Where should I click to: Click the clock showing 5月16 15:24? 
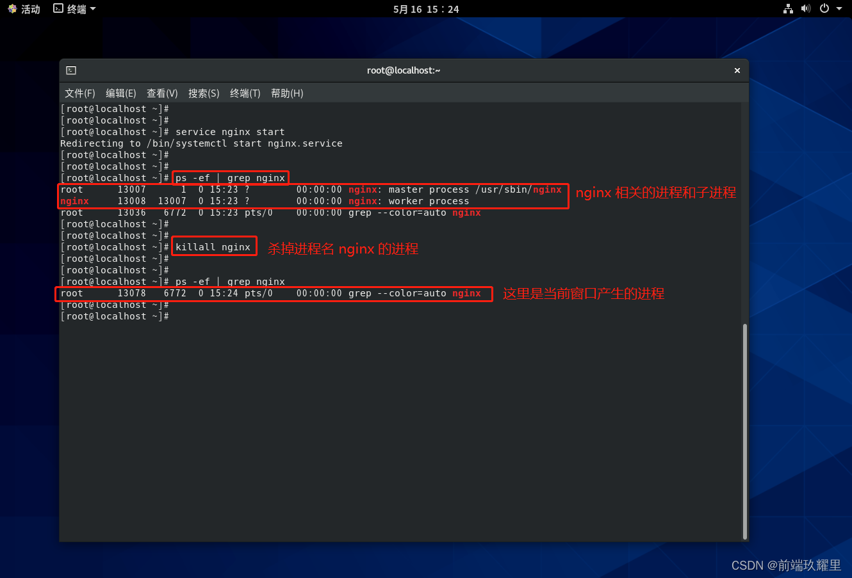(x=426, y=9)
